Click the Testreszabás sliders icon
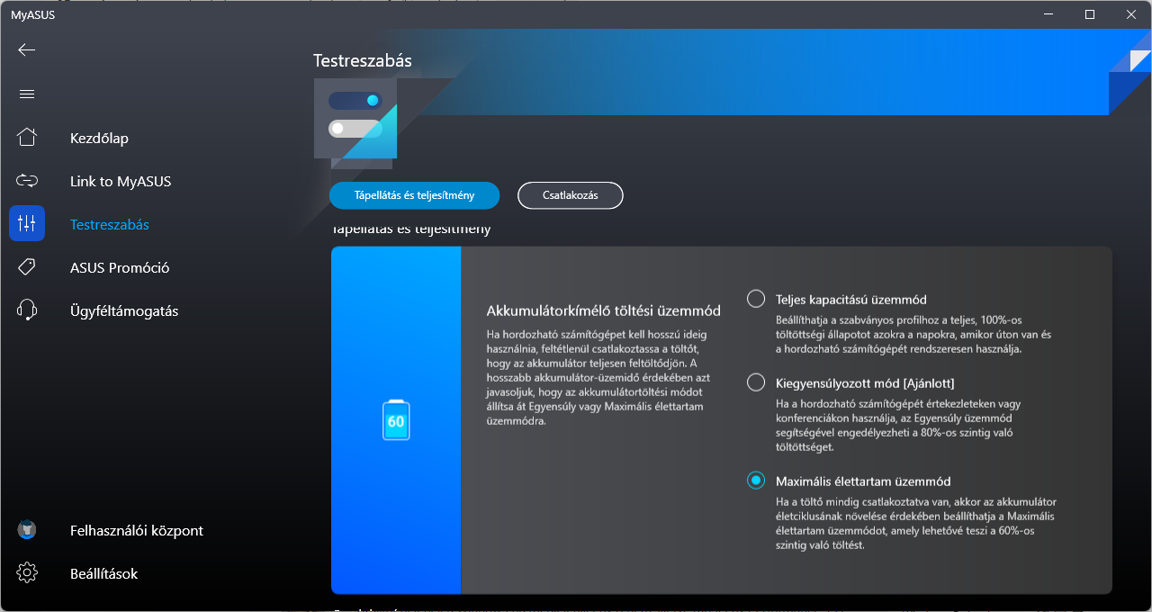 27,223
